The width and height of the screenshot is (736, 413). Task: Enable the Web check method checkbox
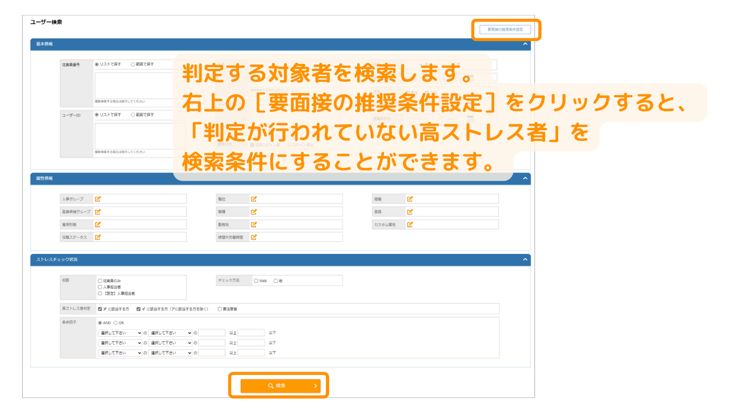(x=256, y=281)
